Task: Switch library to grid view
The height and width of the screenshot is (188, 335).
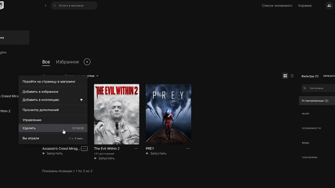Action: [285, 76]
